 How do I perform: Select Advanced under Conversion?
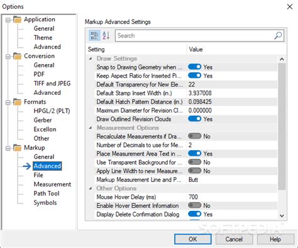(x=47, y=93)
